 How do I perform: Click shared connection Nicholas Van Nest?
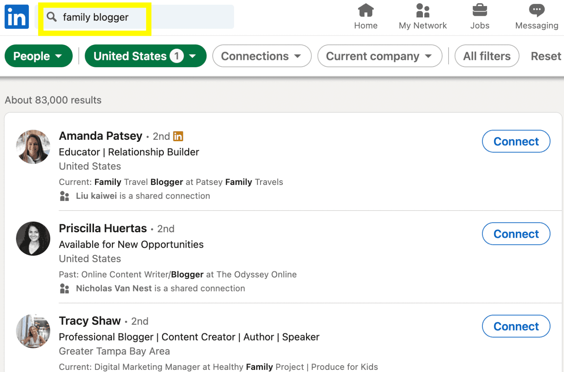(x=114, y=288)
